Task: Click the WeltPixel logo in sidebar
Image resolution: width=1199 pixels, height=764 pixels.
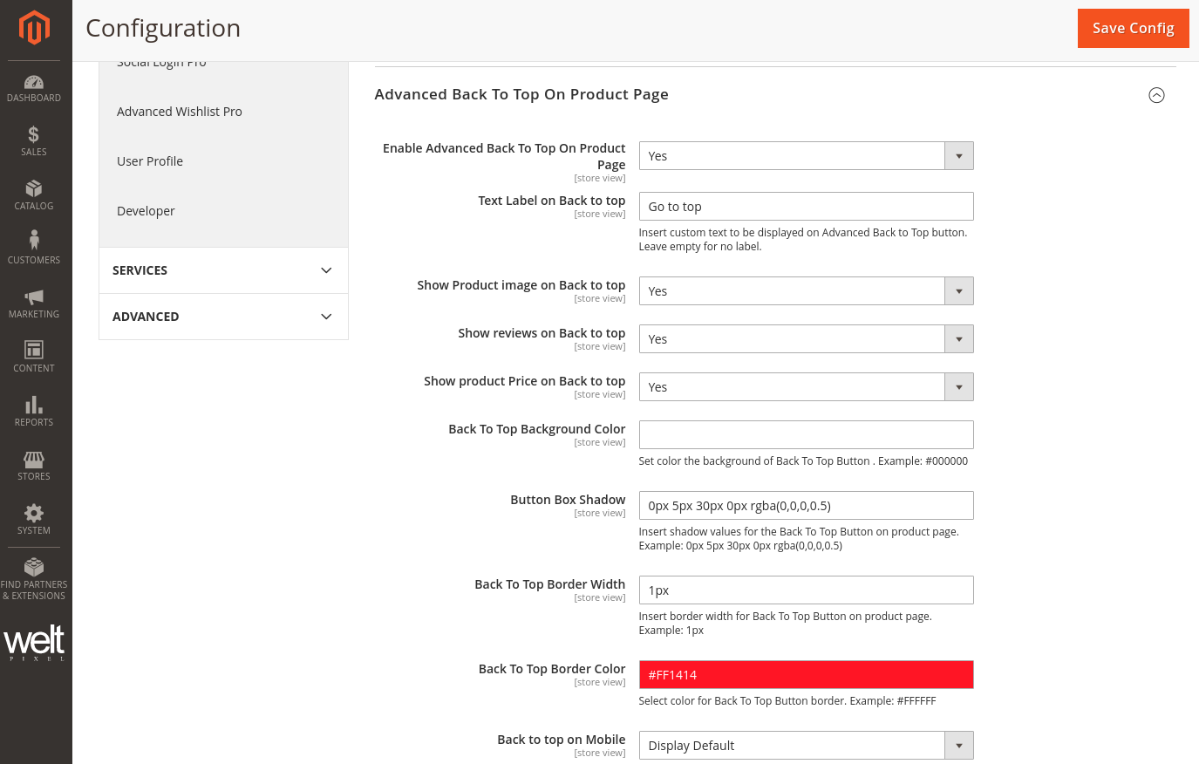Action: (x=34, y=642)
